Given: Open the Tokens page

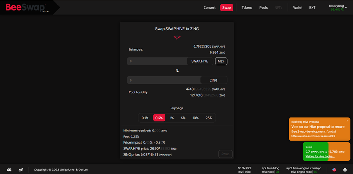Looking at the screenshot, I should [x=247, y=8].
